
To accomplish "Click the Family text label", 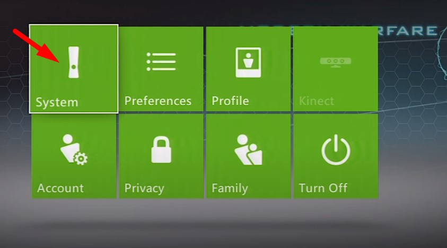I will coord(230,189).
